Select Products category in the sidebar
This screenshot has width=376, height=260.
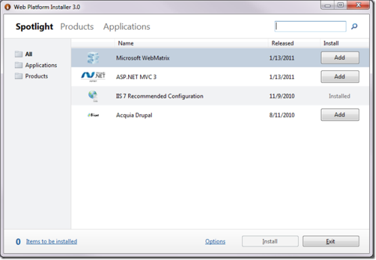coord(37,76)
